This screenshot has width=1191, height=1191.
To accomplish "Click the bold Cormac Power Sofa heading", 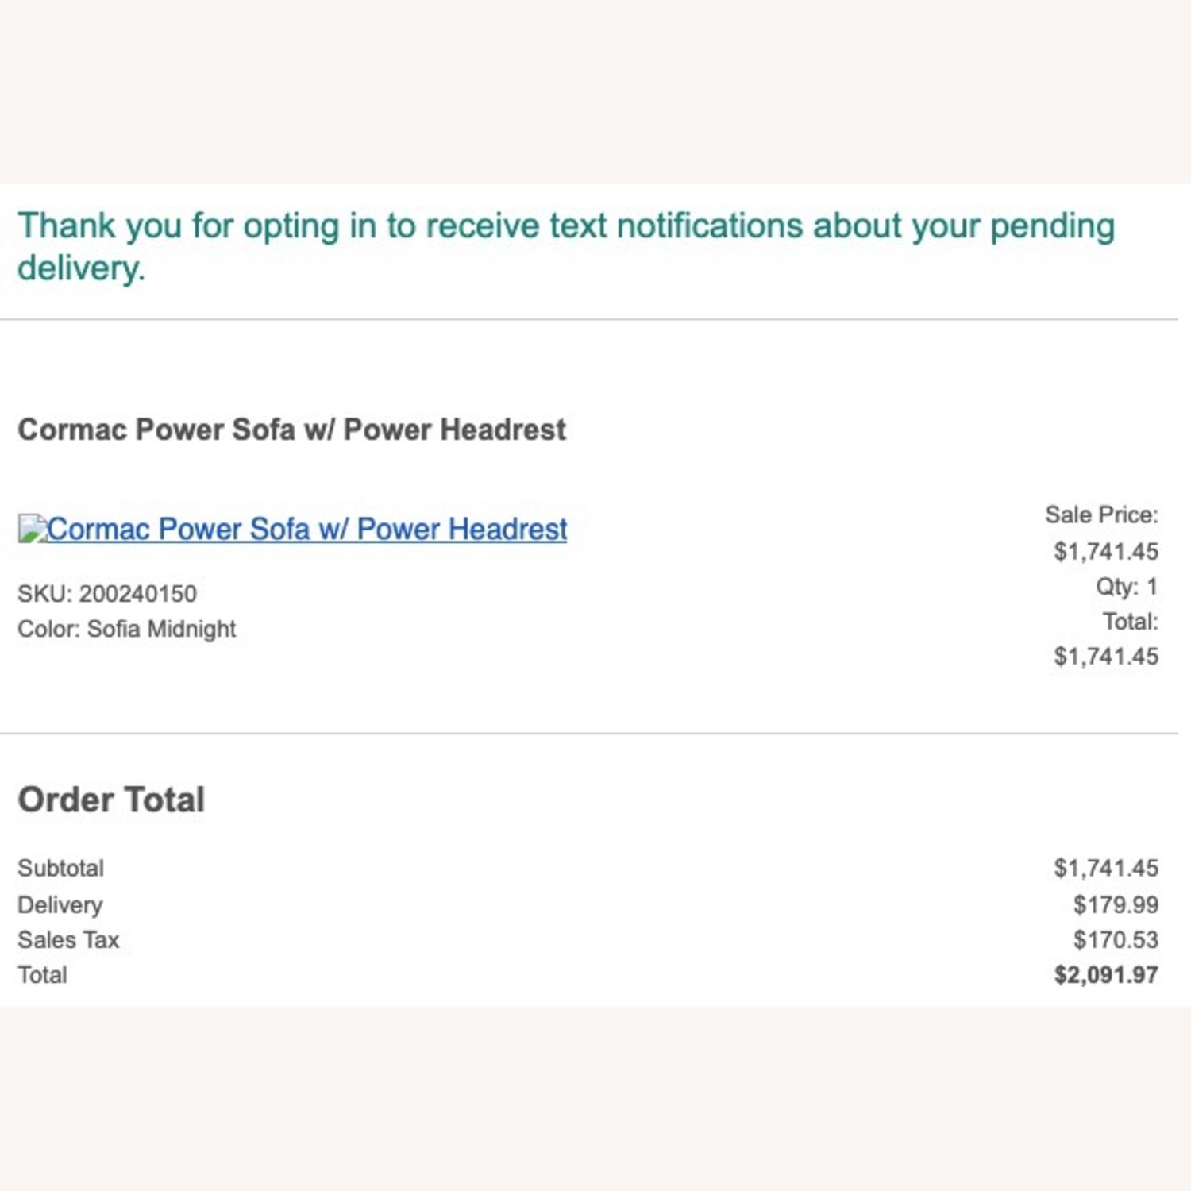I will tap(291, 430).
